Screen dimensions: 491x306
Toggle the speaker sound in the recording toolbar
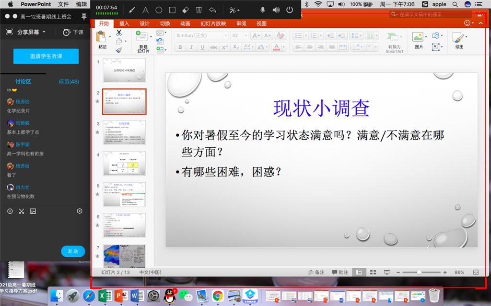coord(276,10)
